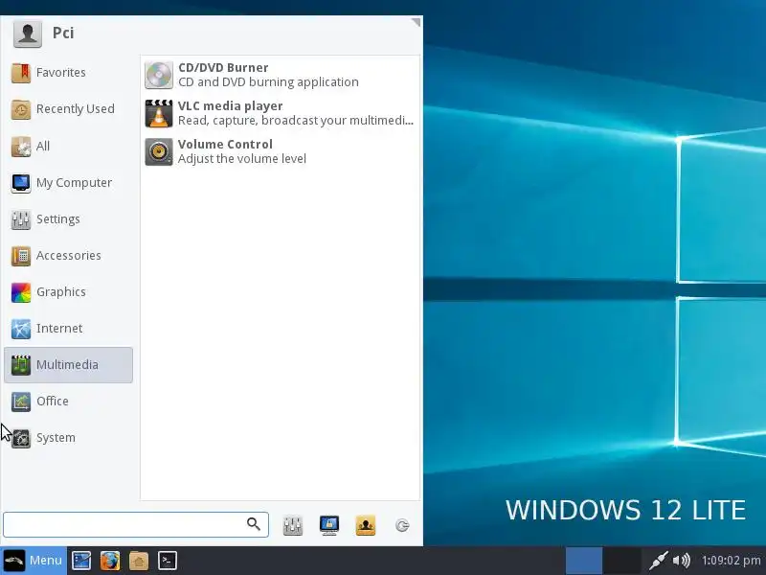766x575 pixels.
Task: Launch VLC media player from the list
Action: (280, 113)
